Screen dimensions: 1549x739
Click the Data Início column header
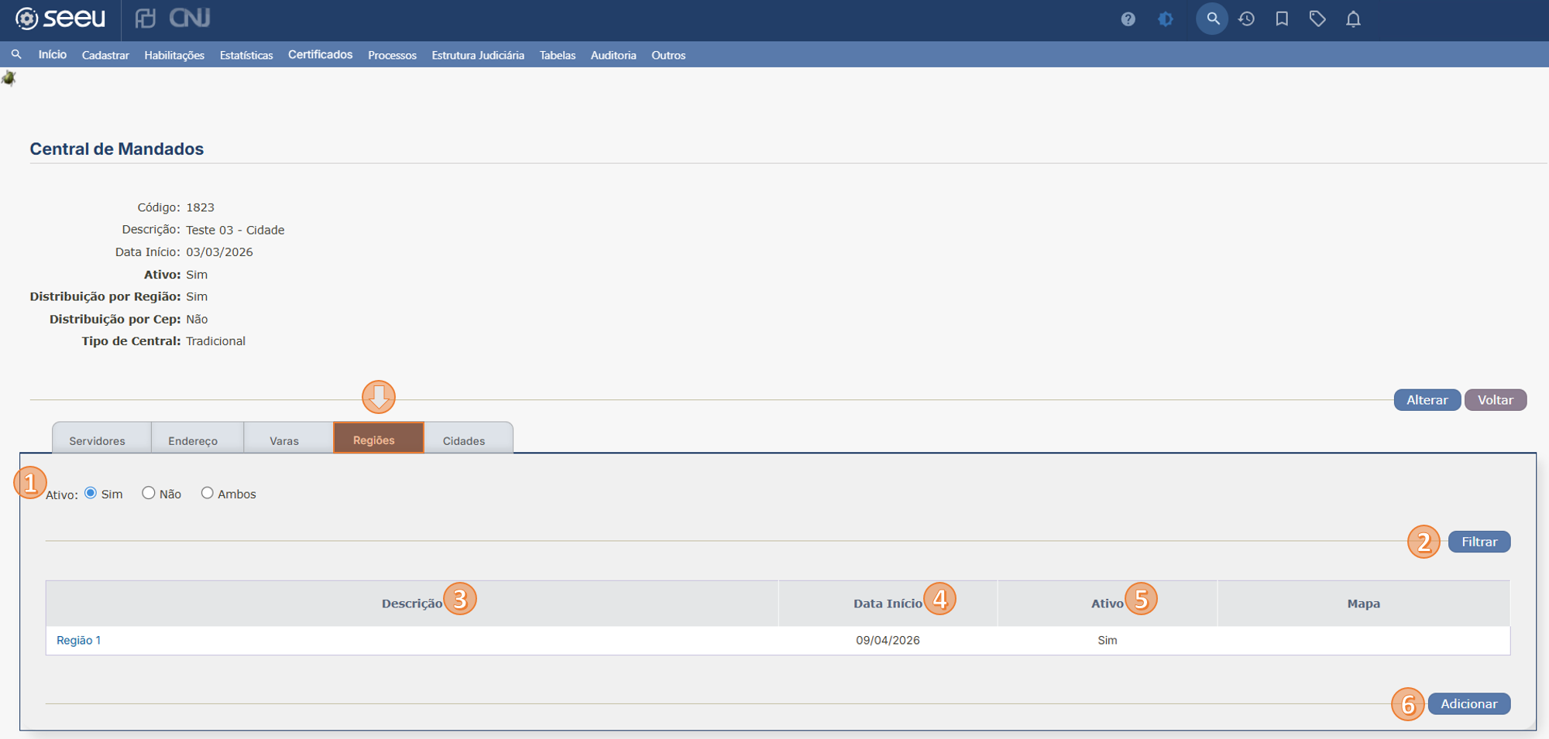pyautogui.click(x=888, y=604)
